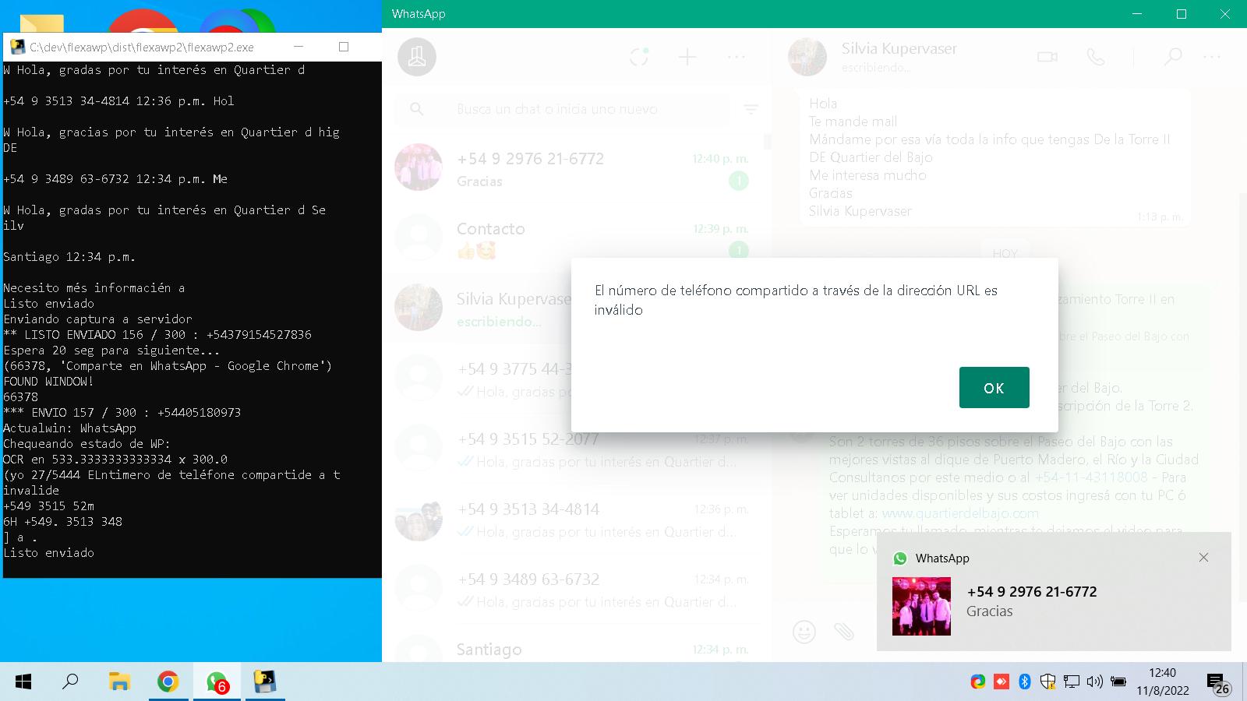Open WhatsApp more options menu above chat list
The image size is (1247, 701).
(x=737, y=57)
